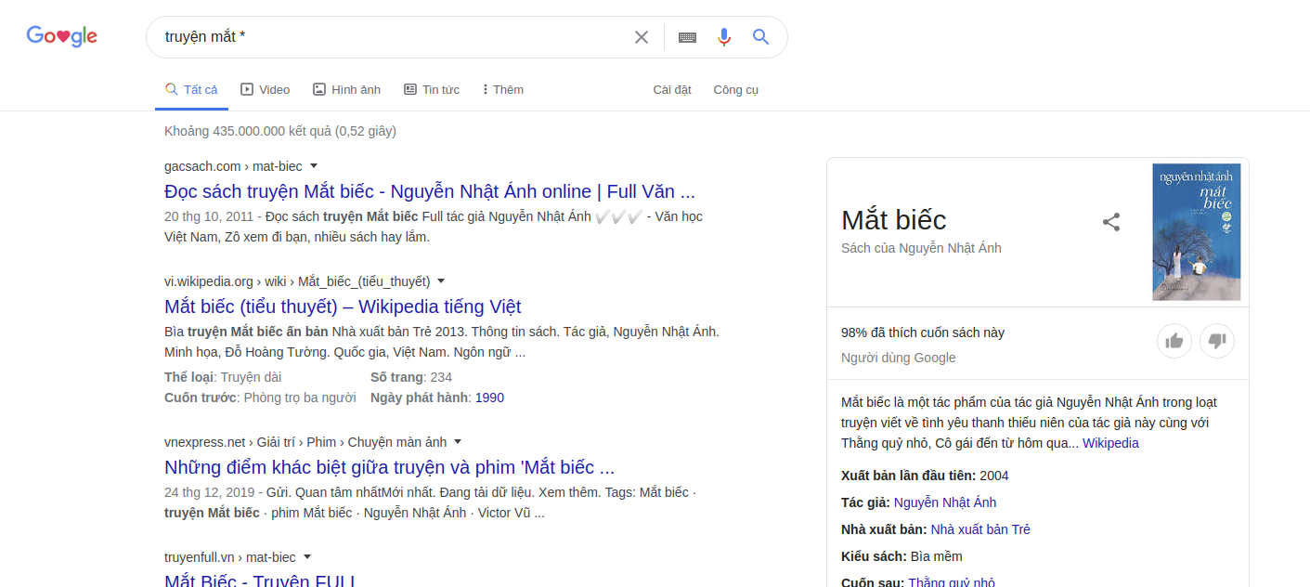This screenshot has width=1310, height=587.
Task: Open Mắt Biếc - Truyện FULL result
Action: 260,580
